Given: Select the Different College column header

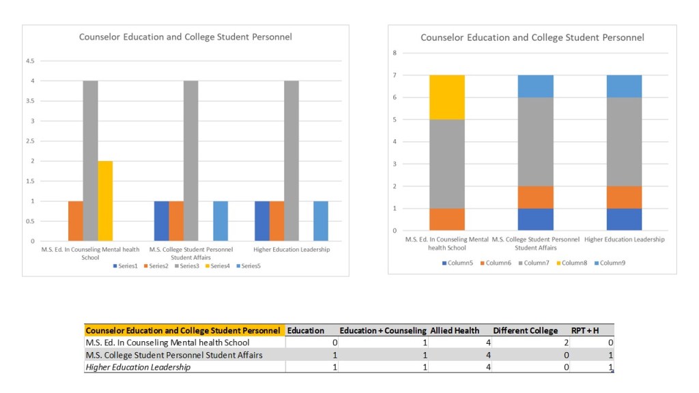Looking at the screenshot, I should 525,330.
